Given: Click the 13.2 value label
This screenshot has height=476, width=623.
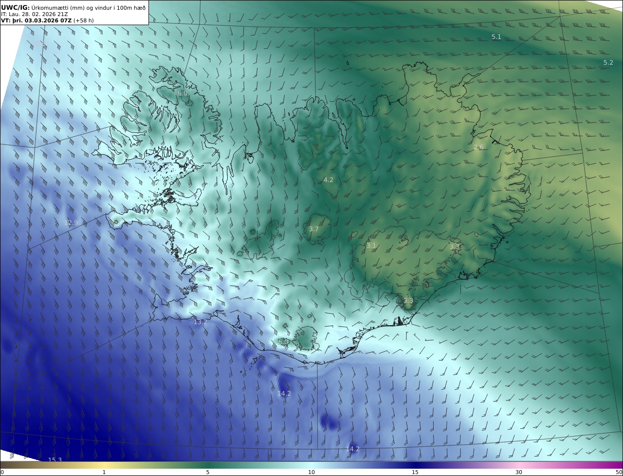Looking at the screenshot, I should click(x=201, y=322).
